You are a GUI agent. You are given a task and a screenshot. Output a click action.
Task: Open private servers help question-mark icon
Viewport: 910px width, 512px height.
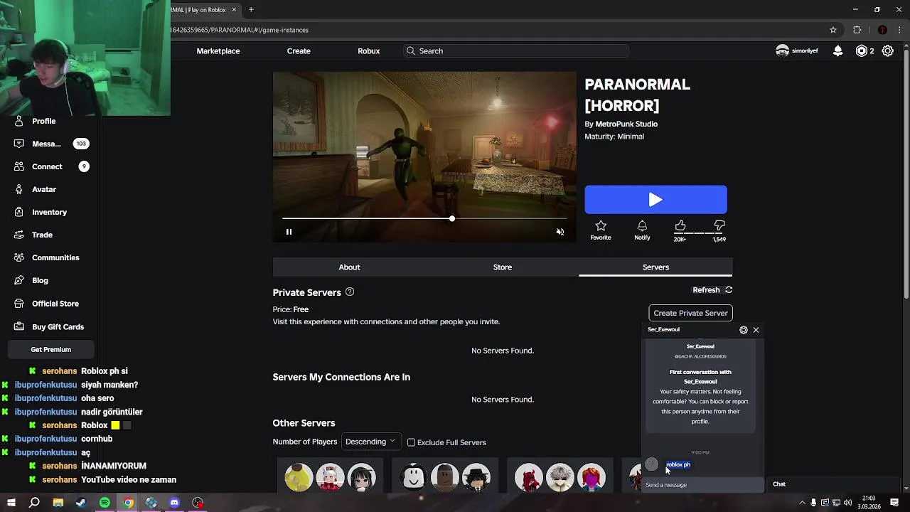coord(350,292)
